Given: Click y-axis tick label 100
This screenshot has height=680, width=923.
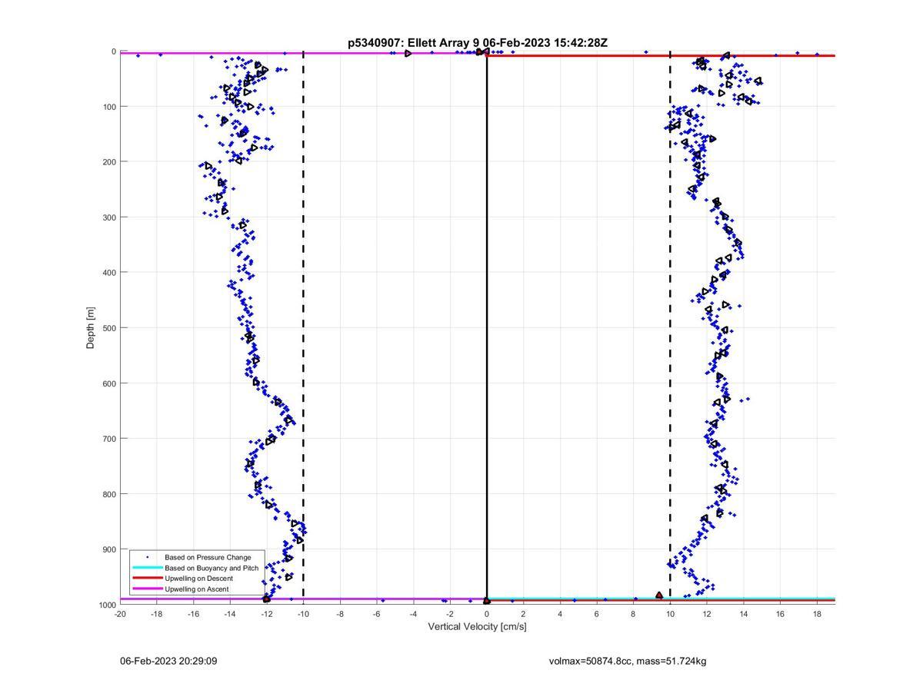Looking at the screenshot, I should (x=108, y=106).
